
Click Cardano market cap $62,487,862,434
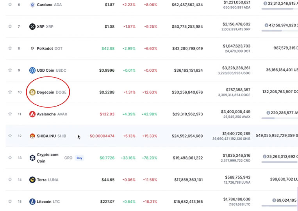(187, 5)
